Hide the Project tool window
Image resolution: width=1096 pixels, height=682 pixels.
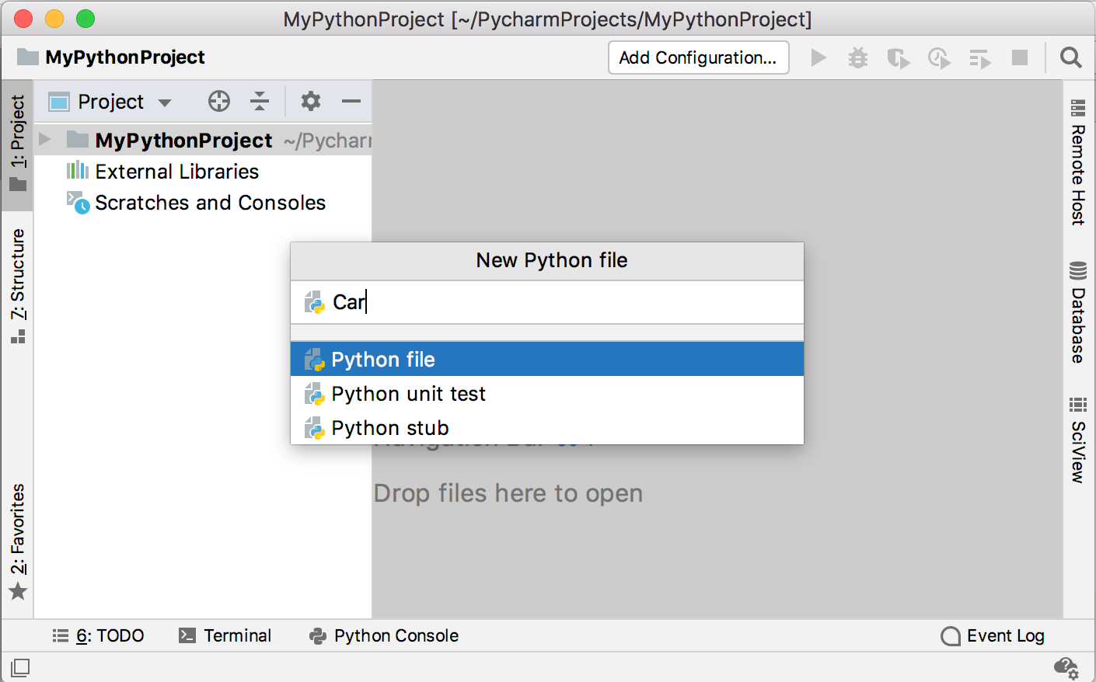(x=351, y=101)
